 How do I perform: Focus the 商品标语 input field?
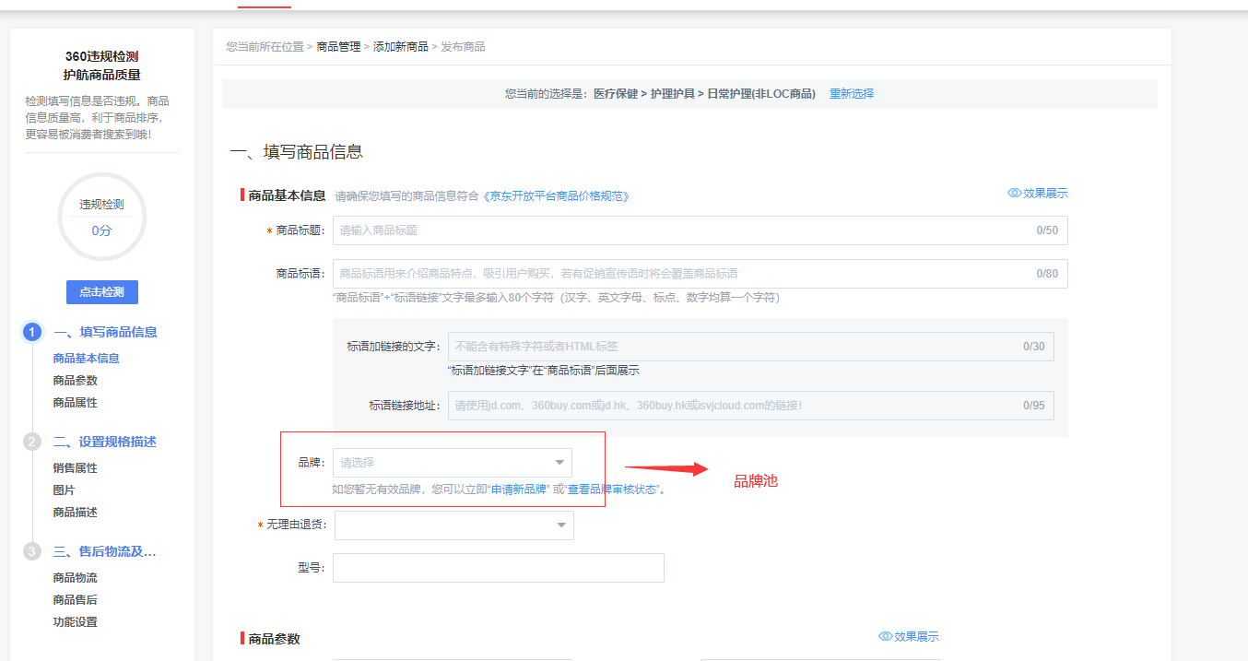682,274
